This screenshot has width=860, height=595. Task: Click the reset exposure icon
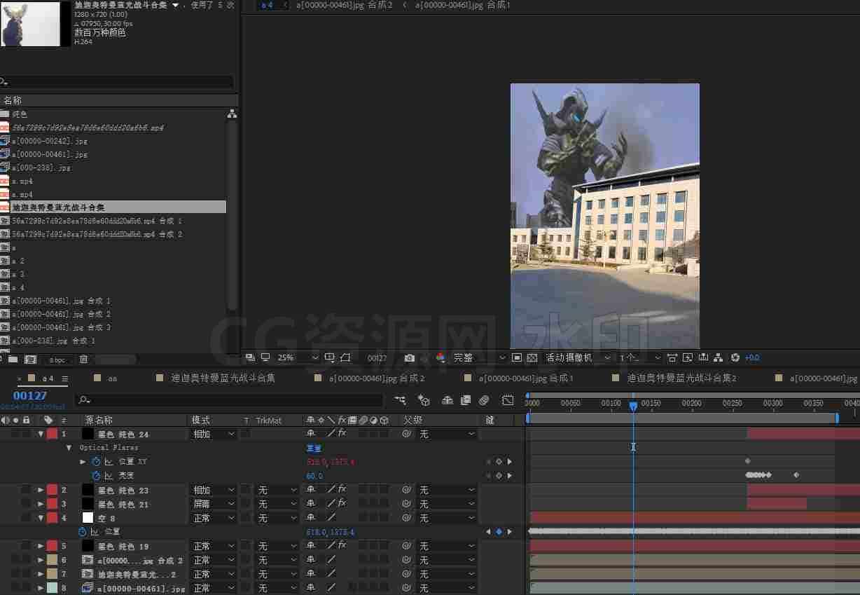pyautogui.click(x=735, y=357)
